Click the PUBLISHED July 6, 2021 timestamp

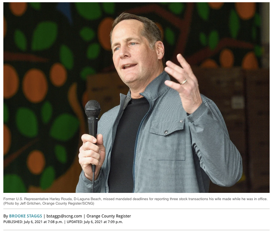(33, 222)
